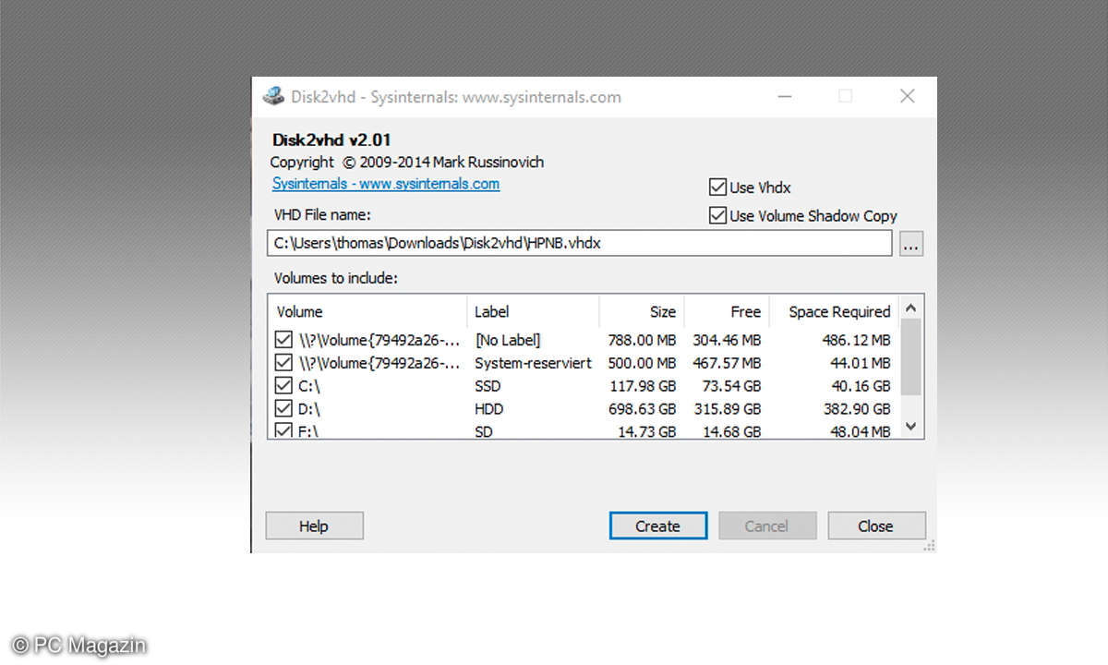
Task: Click the Disk2vhd icon in the title bar
Action: tap(273, 96)
